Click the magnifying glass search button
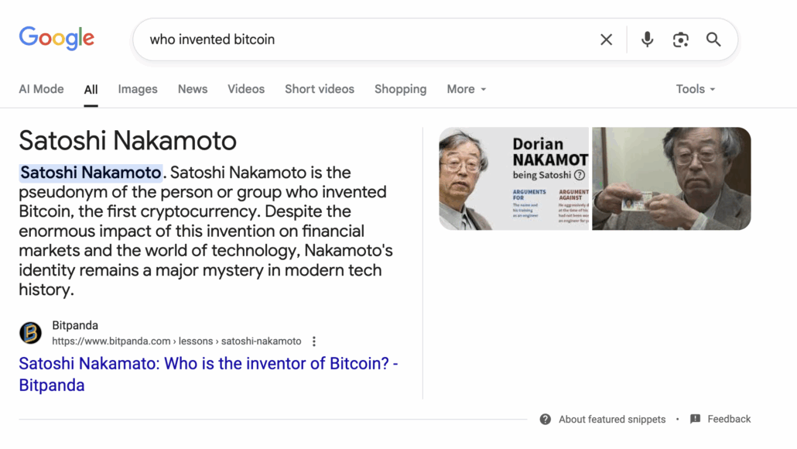Screen dimensions: 797x449 [713, 39]
